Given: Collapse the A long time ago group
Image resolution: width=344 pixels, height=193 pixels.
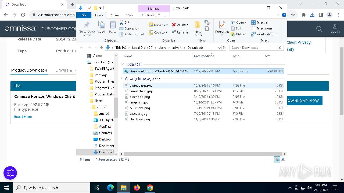Looking at the screenshot, I should pos(123,79).
